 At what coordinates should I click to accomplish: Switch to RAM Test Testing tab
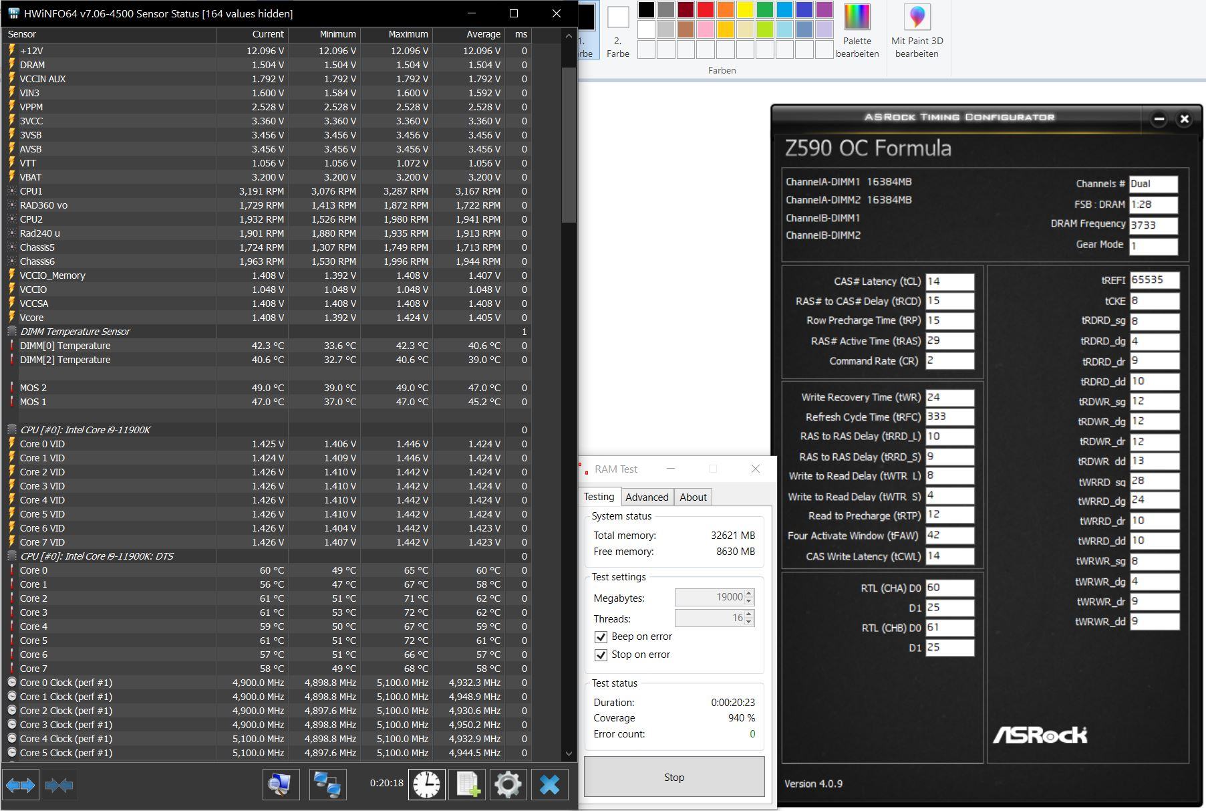pyautogui.click(x=599, y=497)
